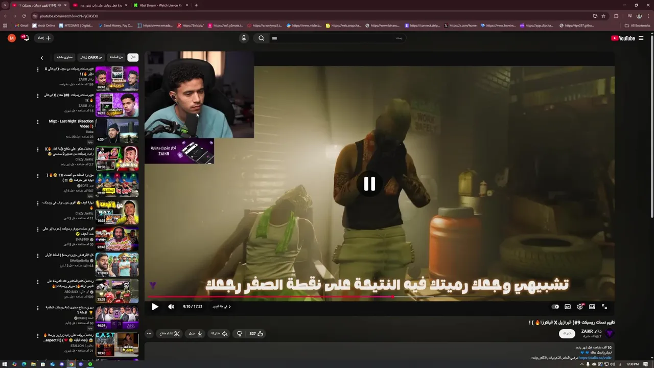Image resolution: width=654 pixels, height=368 pixels.
Task: Start voice search with microphone icon
Action: [x=244, y=38]
